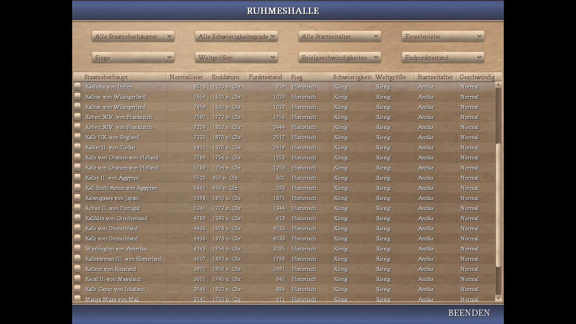Sort by Punktestand column header

click(266, 77)
